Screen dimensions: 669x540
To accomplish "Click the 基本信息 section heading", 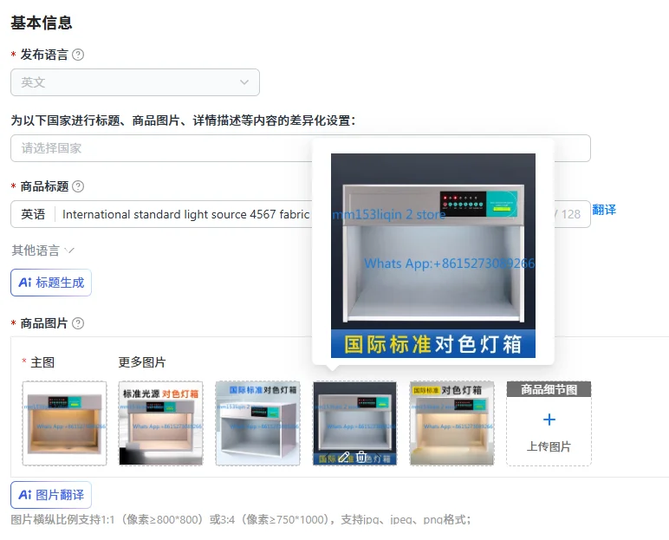I will [42, 23].
